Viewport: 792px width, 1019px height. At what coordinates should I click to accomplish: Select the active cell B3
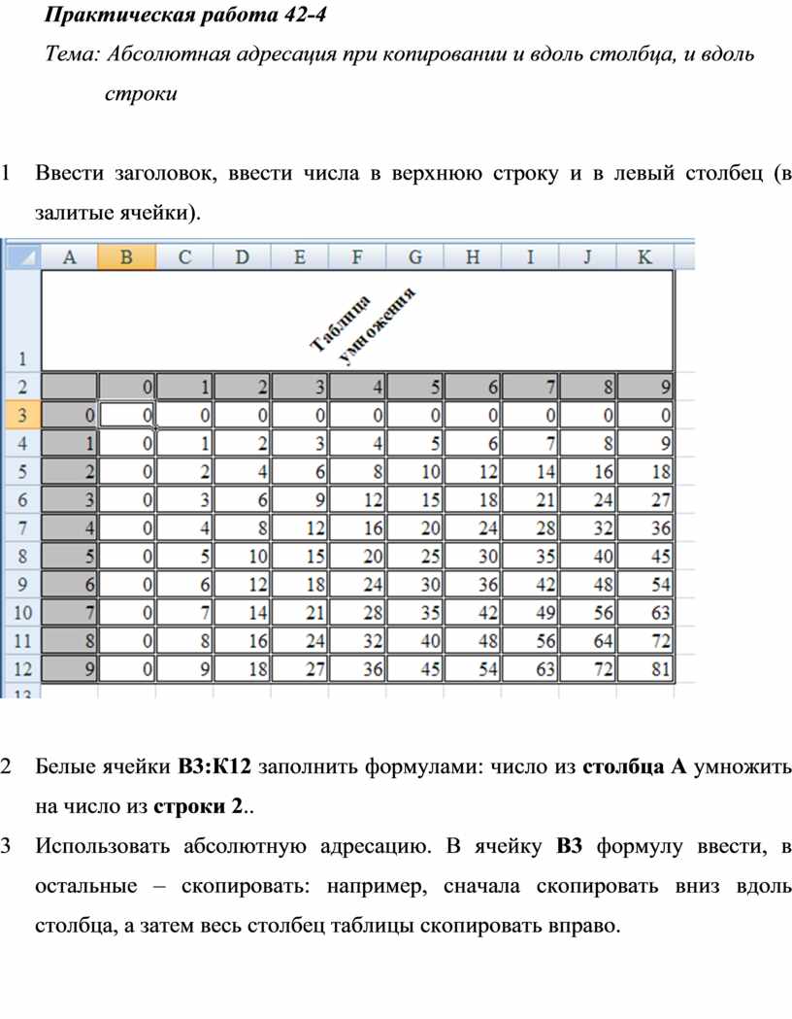click(127, 415)
